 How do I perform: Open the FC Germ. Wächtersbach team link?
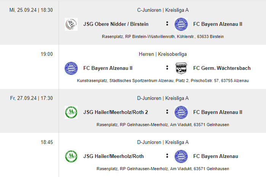tap(222, 68)
